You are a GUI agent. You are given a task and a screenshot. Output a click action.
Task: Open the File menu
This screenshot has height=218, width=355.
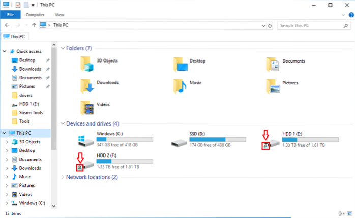click(x=10, y=15)
